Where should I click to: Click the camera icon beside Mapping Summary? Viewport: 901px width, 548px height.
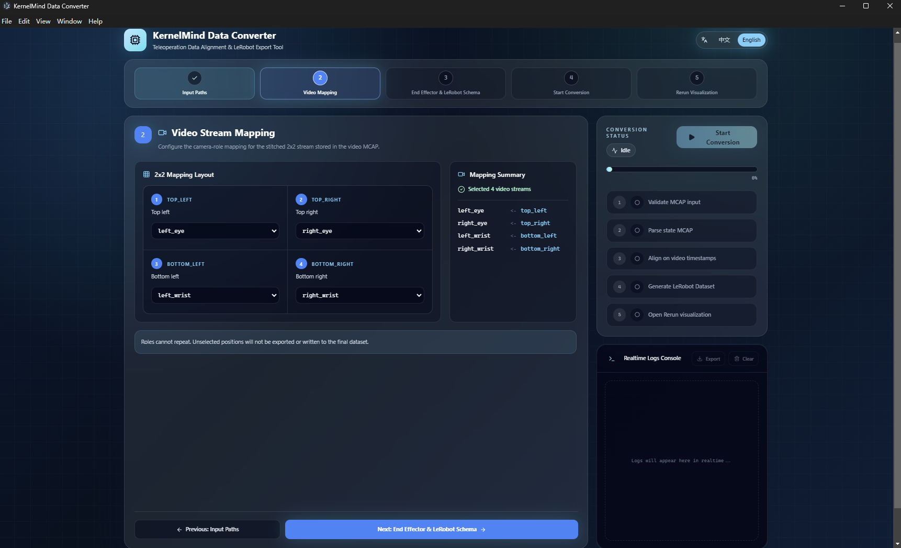(461, 174)
